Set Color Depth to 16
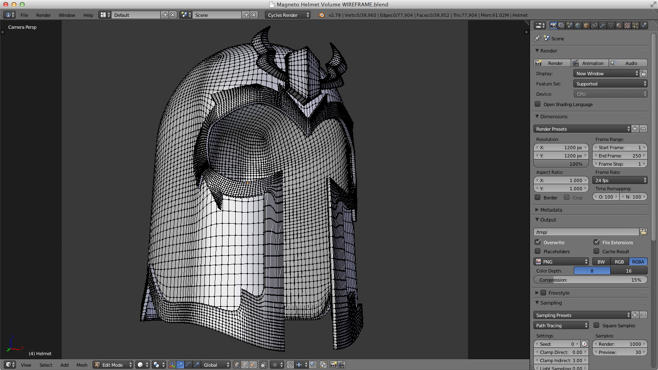Screen dimensions: 658x370 pos(629,271)
